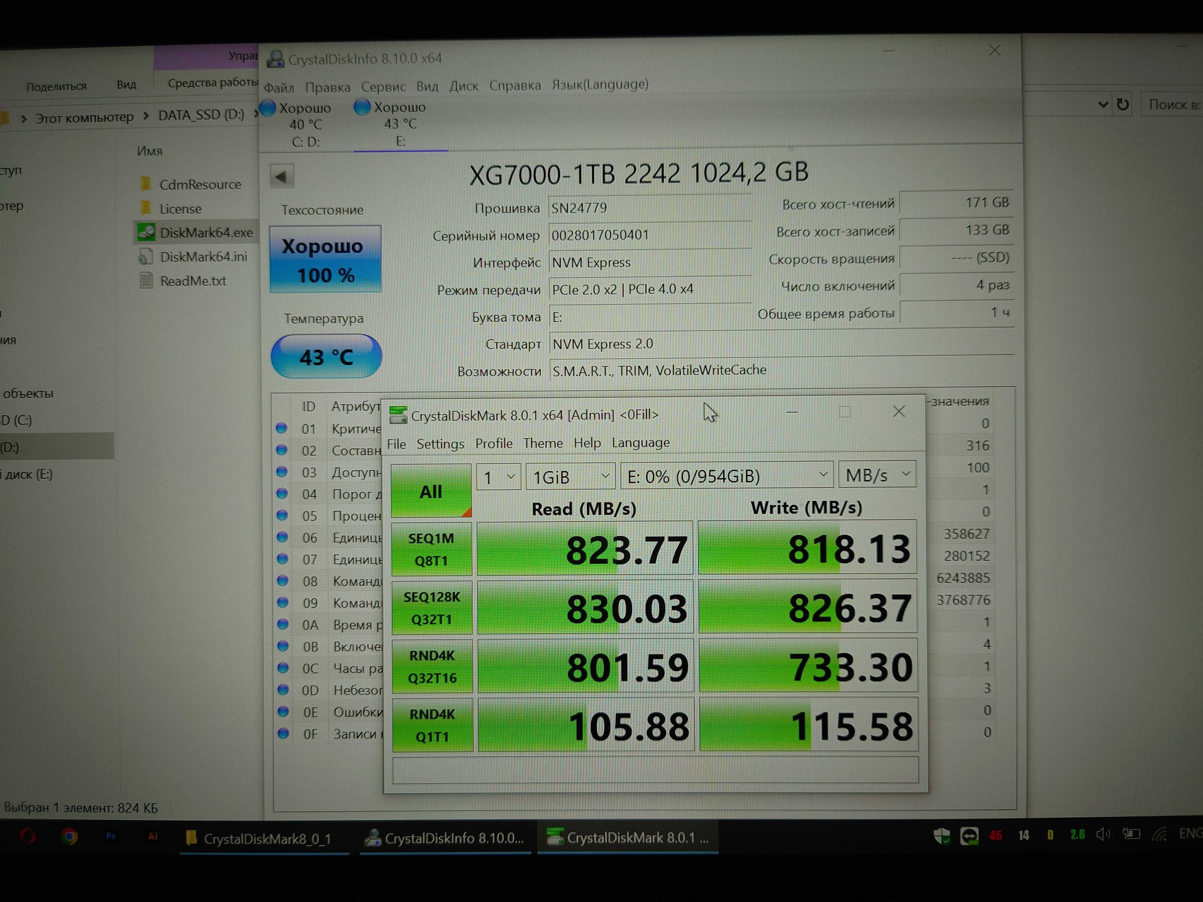Open CrystalDiskMark Settings menu
The image size is (1203, 902).
[x=440, y=444]
